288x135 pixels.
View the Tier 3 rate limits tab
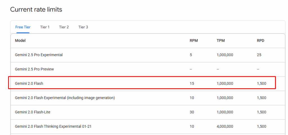tap(83, 27)
